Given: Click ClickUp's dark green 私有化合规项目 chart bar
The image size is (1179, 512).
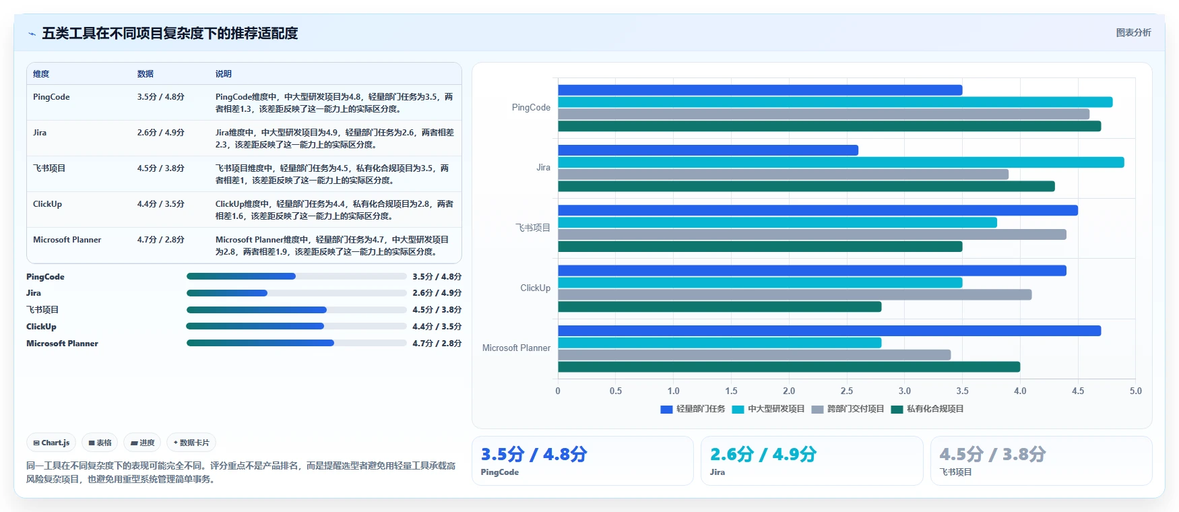Looking at the screenshot, I should tap(720, 307).
